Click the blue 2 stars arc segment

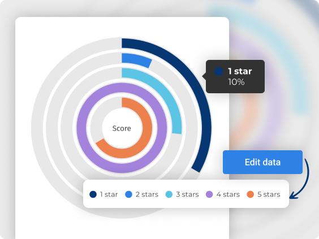tap(136, 59)
